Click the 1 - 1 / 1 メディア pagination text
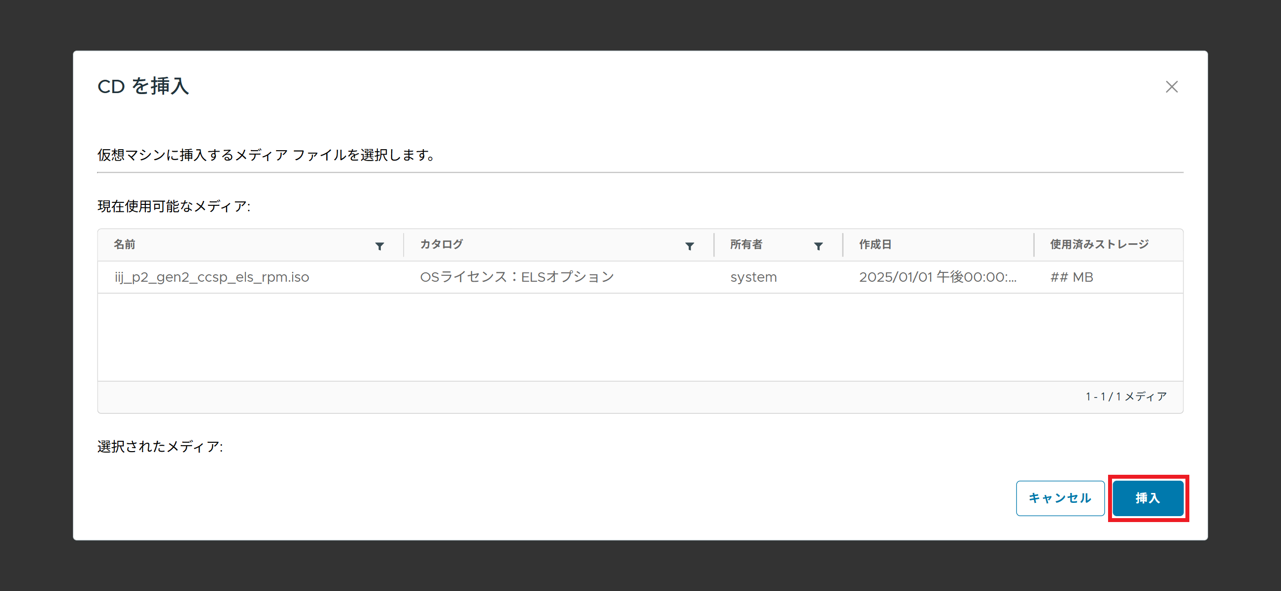Viewport: 1281px width, 591px height. (x=1126, y=396)
